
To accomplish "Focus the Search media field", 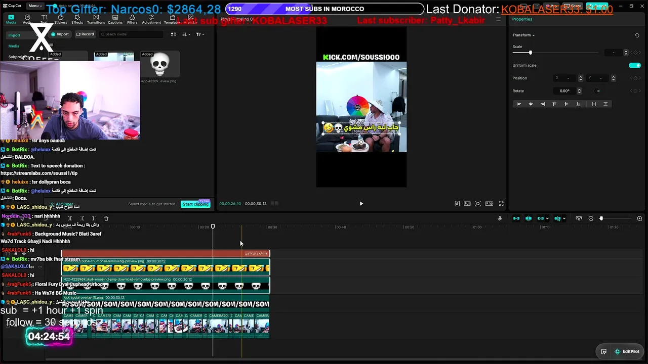I will pos(131,34).
